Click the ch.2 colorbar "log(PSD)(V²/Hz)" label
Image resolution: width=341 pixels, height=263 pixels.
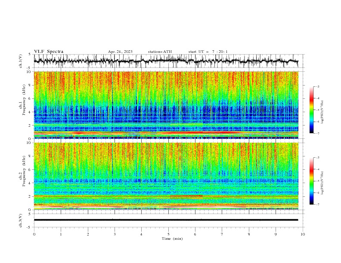[322, 183]
